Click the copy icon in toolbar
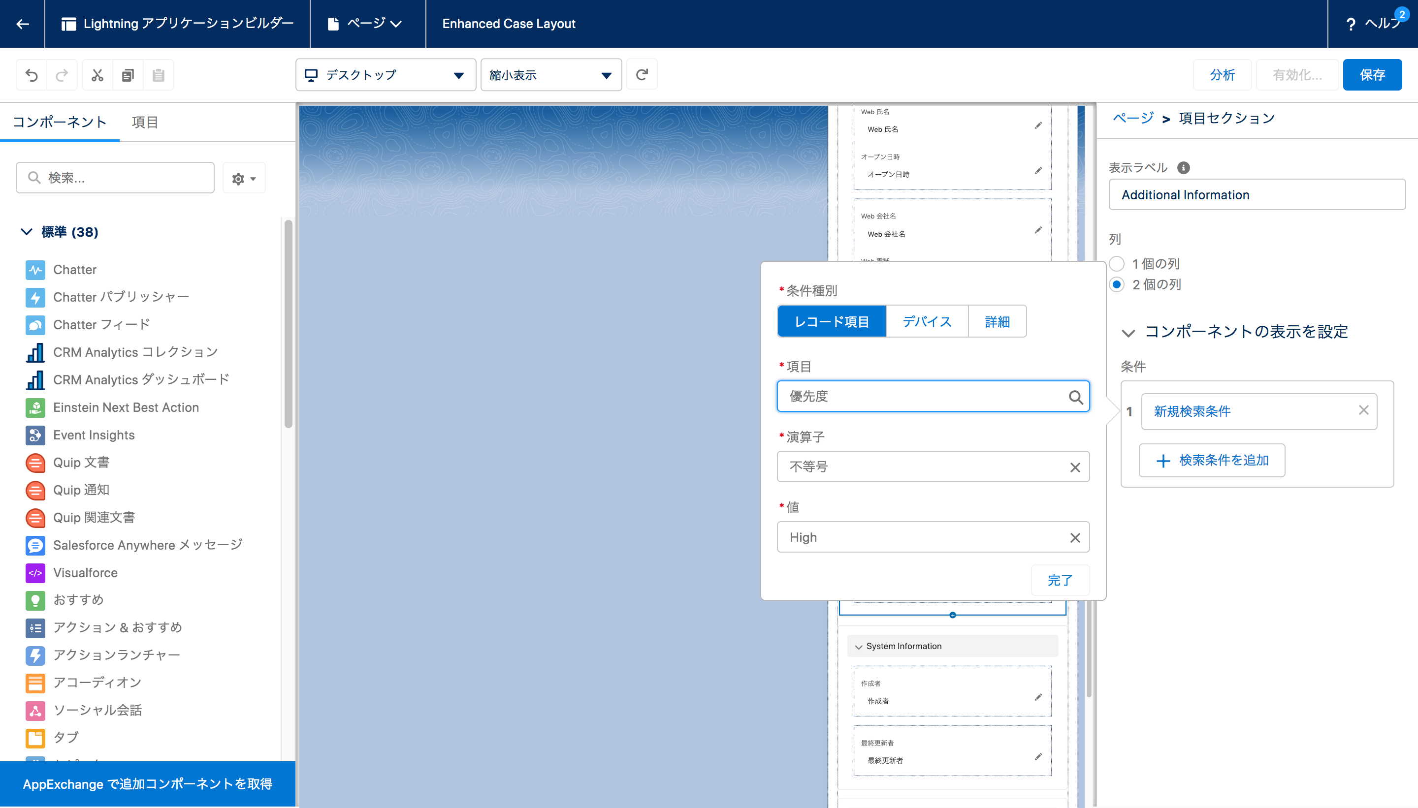The height and width of the screenshot is (808, 1418). tap(128, 75)
